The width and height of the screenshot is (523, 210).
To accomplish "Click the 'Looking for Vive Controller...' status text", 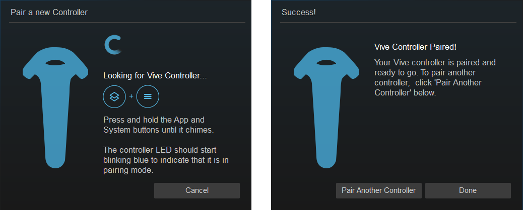I will pos(155,75).
